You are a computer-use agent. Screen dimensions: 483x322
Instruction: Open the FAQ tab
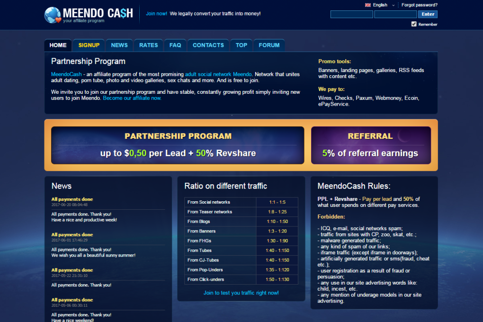click(175, 45)
